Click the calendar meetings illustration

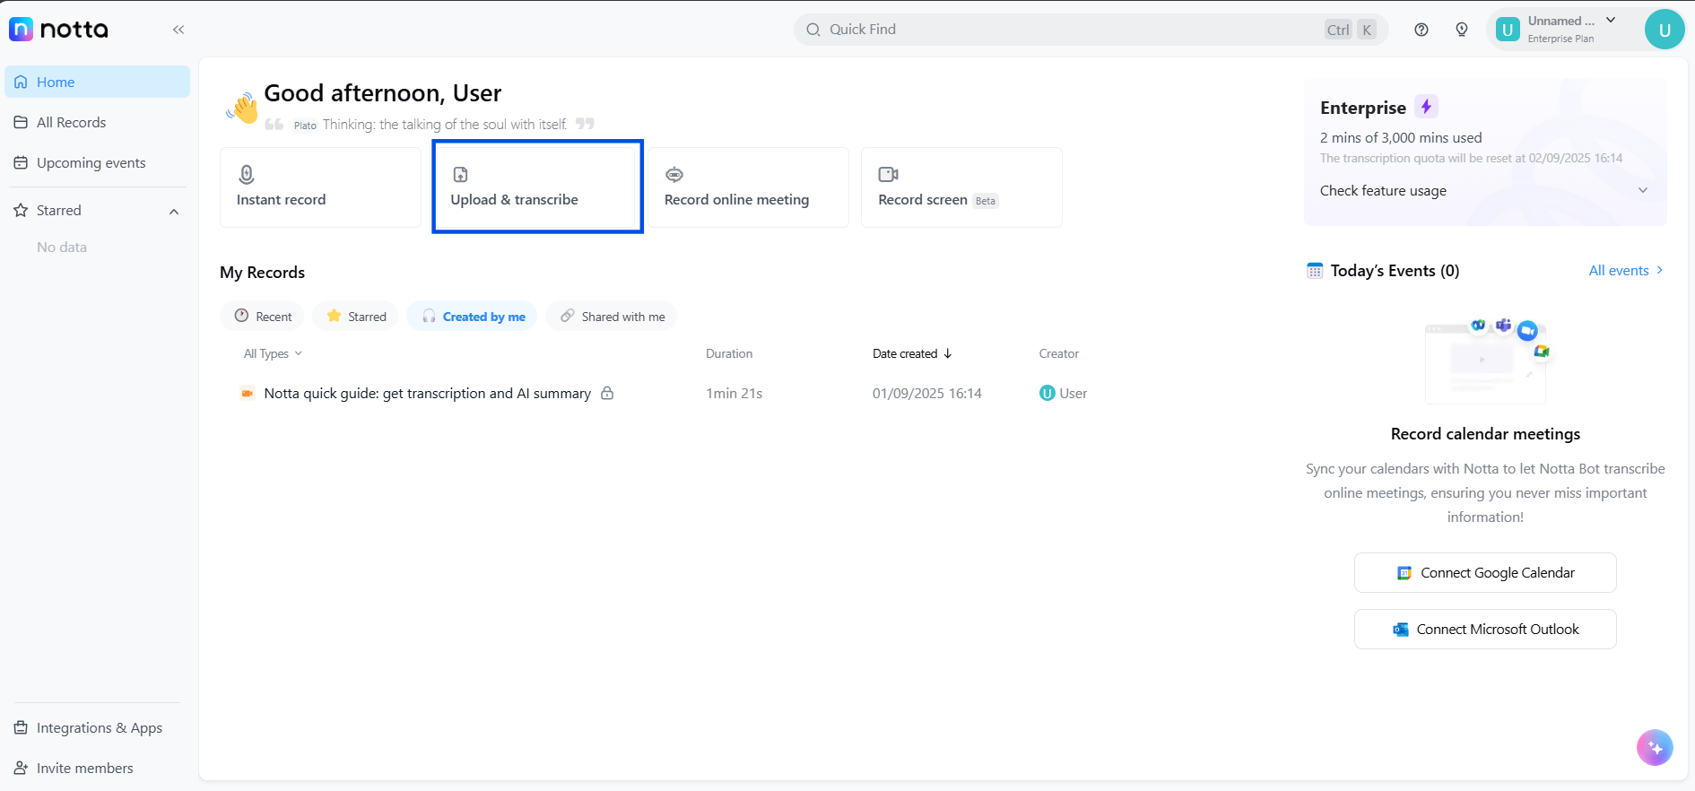coord(1487,361)
